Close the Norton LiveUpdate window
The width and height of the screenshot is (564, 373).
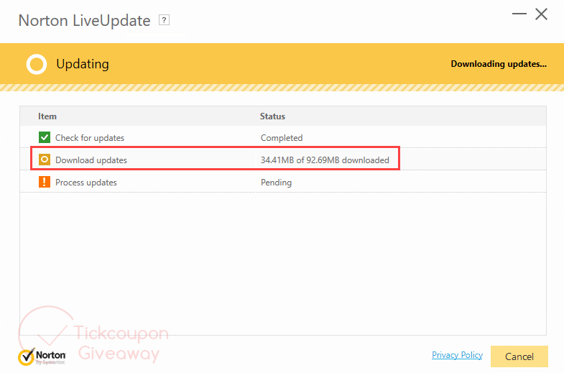point(541,14)
